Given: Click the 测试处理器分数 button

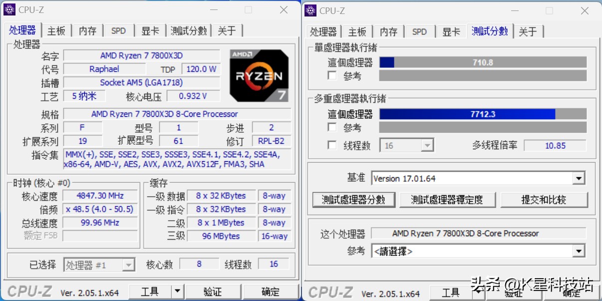Looking at the screenshot, I should [x=354, y=200].
